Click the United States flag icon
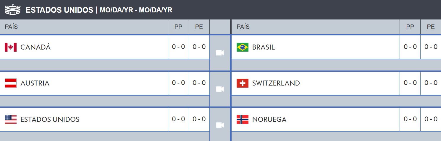This screenshot has width=441, height=141. click(x=11, y=119)
